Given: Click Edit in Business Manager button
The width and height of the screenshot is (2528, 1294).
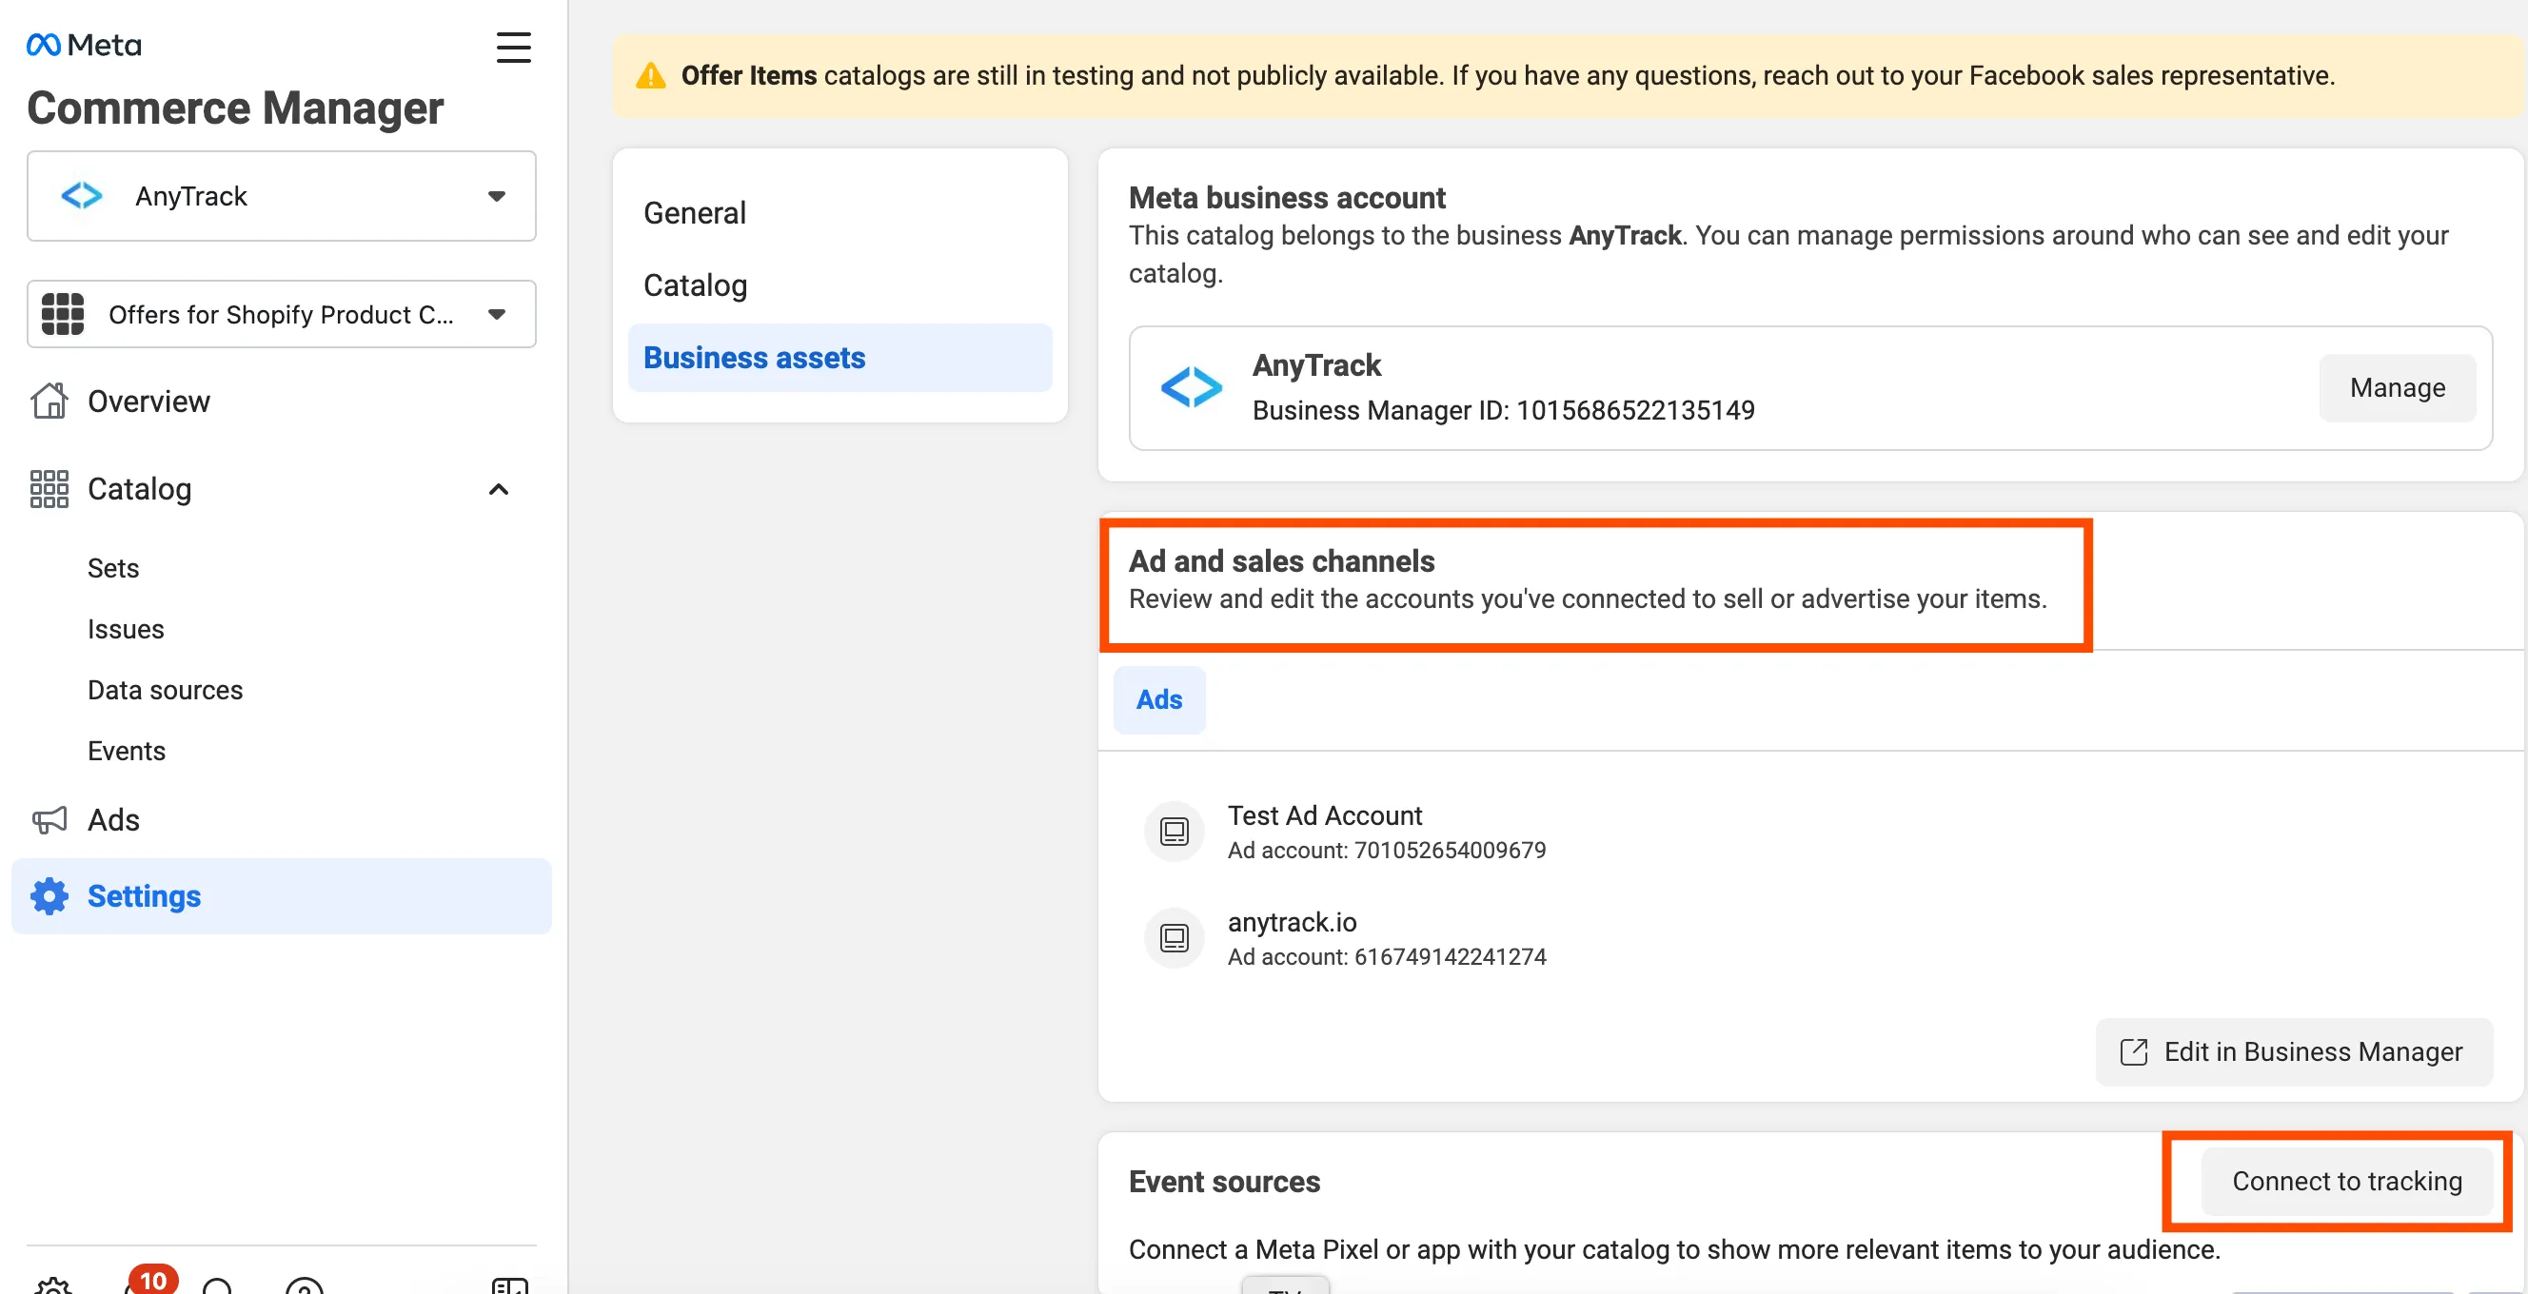Looking at the screenshot, I should [2294, 1051].
